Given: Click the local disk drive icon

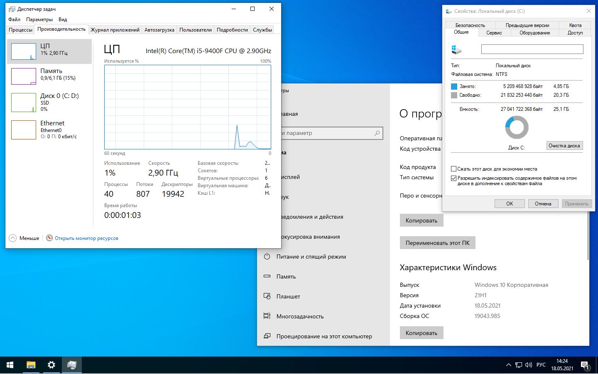Looking at the screenshot, I should pyautogui.click(x=456, y=50).
